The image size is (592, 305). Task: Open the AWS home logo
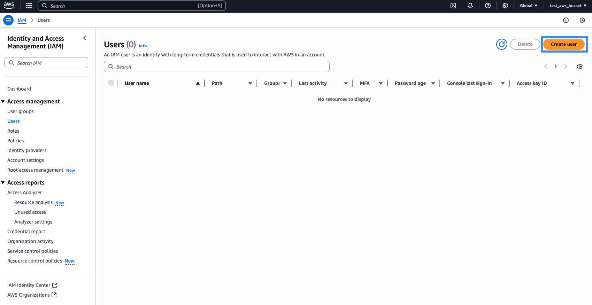(x=9, y=6)
